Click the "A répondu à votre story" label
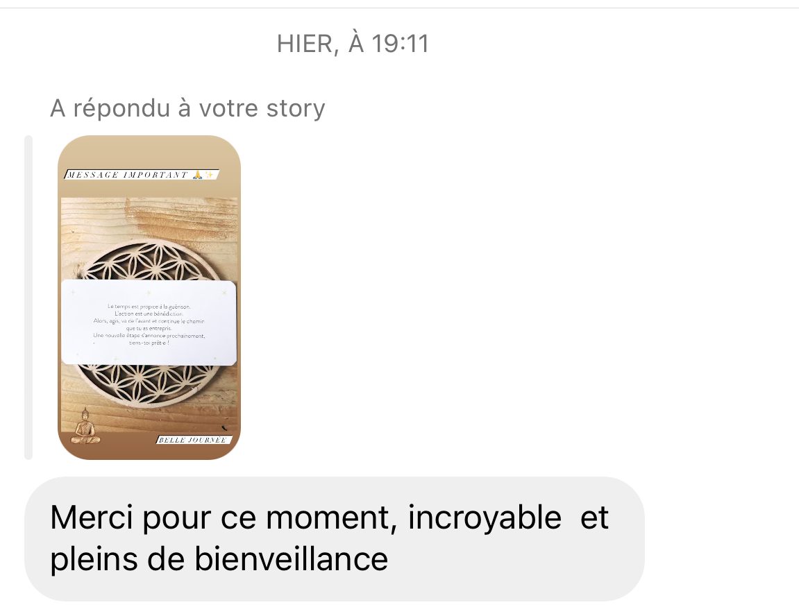The image size is (799, 607). (x=187, y=108)
